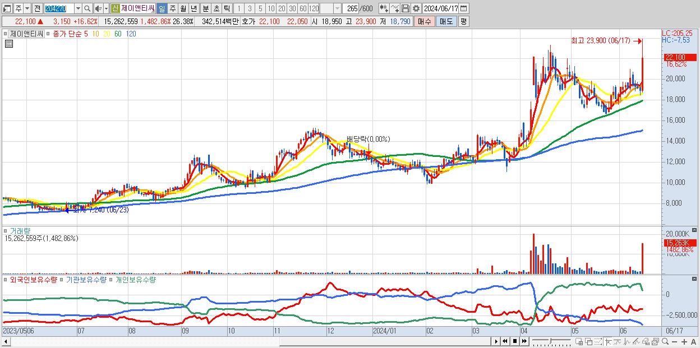Click the chart grid window icon
The width and height of the screenshot is (700, 348).
pyautogui.click(x=579, y=342)
